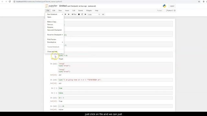This screenshot has width=207, height=116.
Task: Click the Python logo icon
Action: (x=165, y=6)
